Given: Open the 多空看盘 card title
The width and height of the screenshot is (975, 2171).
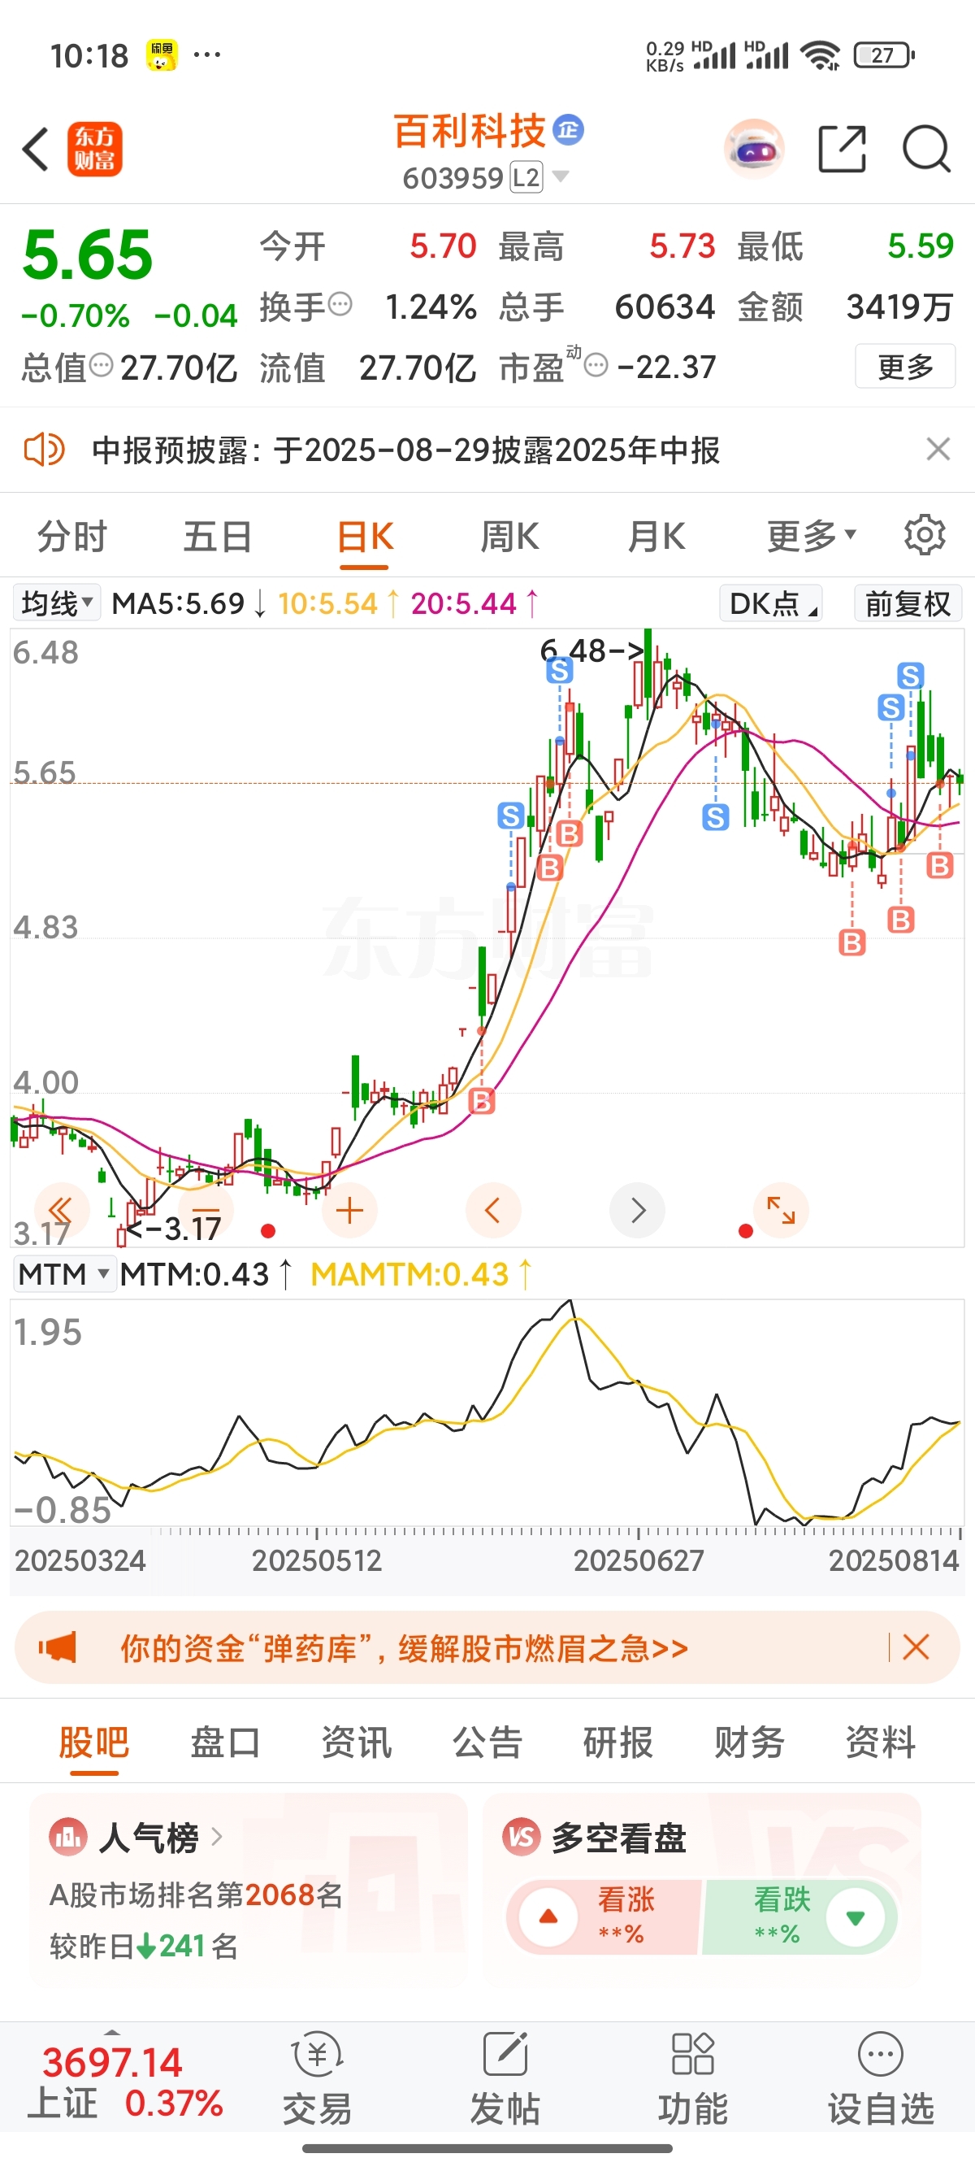Looking at the screenshot, I should tap(619, 1838).
